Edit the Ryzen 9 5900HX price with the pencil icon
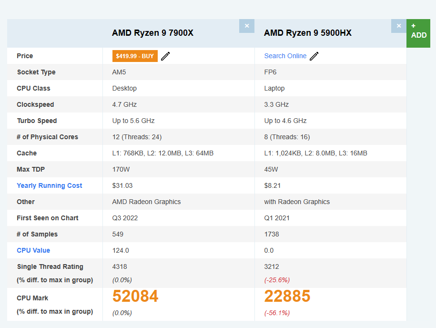Screen dimensions: 436x328 [x=314, y=56]
